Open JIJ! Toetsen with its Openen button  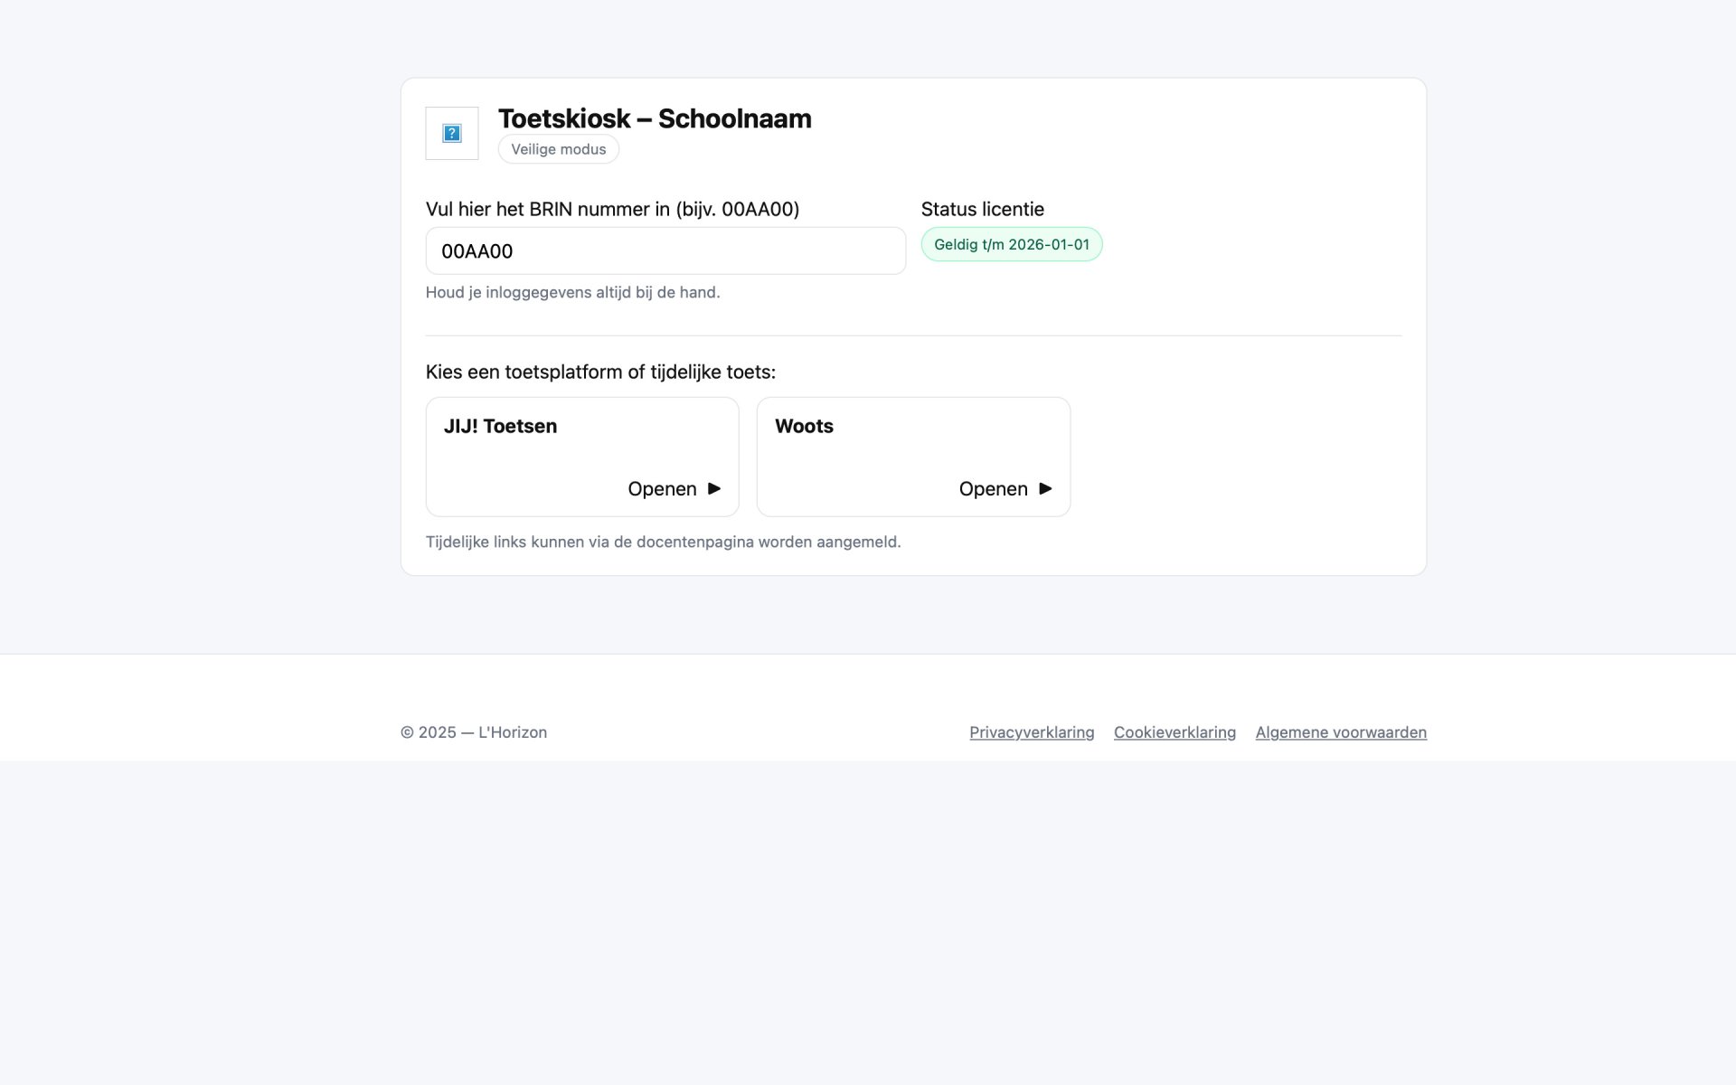[674, 488]
